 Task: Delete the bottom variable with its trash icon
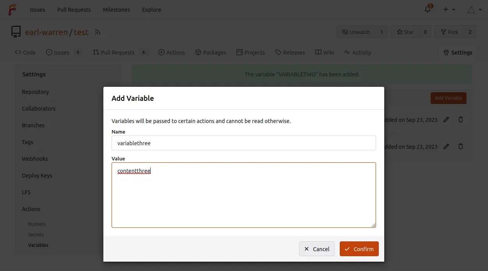[x=461, y=146]
